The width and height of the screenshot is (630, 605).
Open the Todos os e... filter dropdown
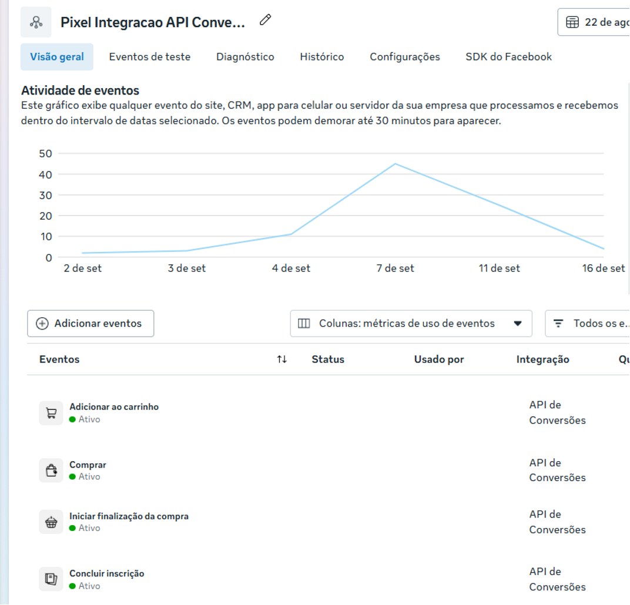tap(588, 323)
